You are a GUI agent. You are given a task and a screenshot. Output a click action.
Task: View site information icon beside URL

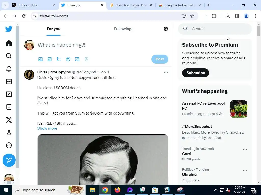click(x=35, y=16)
